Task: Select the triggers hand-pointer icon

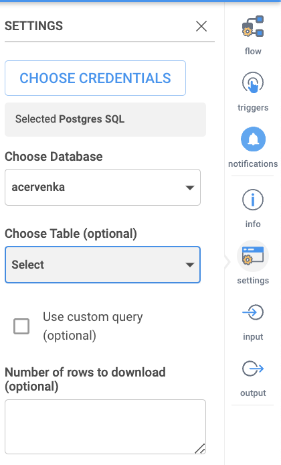Action: tap(253, 82)
